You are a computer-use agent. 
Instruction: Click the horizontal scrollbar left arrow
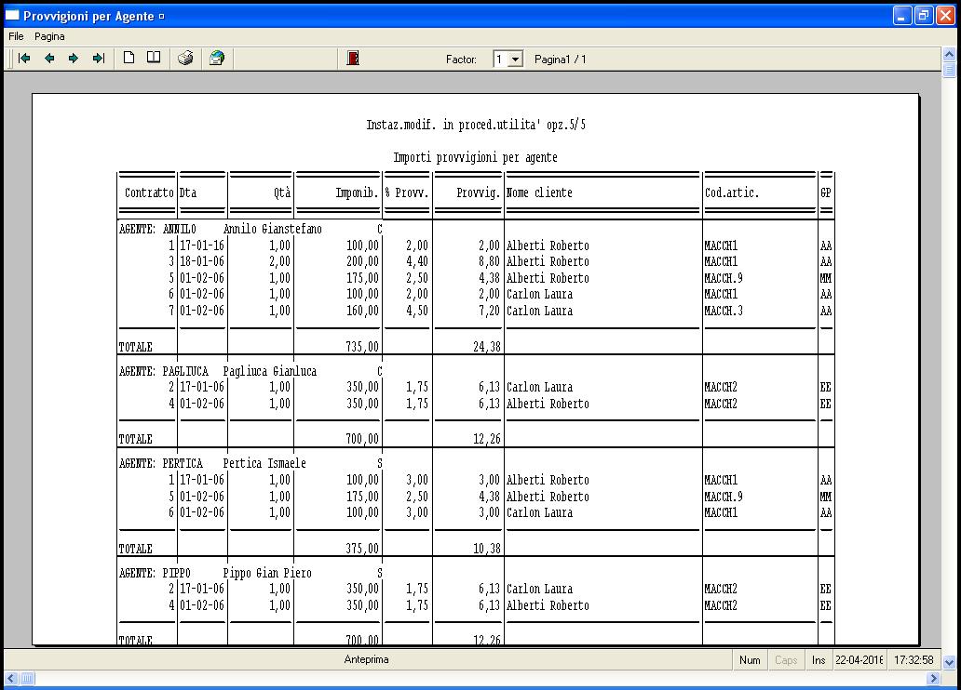[11, 678]
